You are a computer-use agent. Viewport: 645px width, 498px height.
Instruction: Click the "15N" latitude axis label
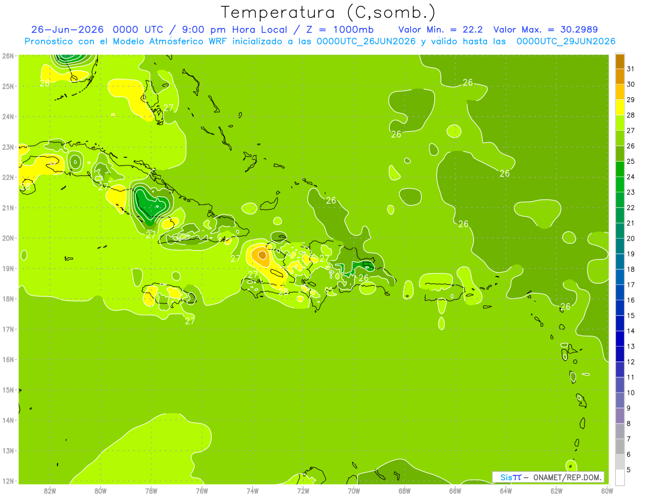click(8, 389)
